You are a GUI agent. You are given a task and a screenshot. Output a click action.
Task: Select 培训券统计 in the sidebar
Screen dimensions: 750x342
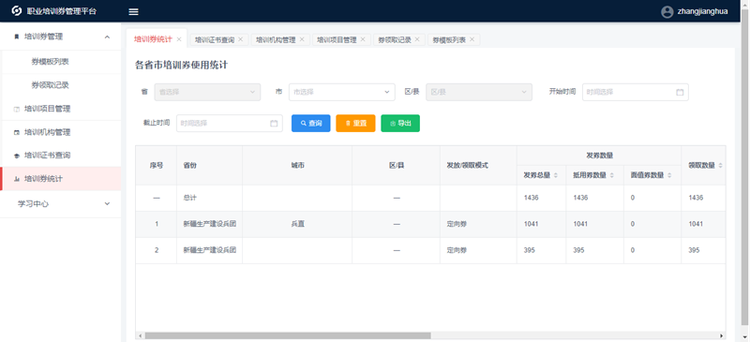pyautogui.click(x=60, y=179)
